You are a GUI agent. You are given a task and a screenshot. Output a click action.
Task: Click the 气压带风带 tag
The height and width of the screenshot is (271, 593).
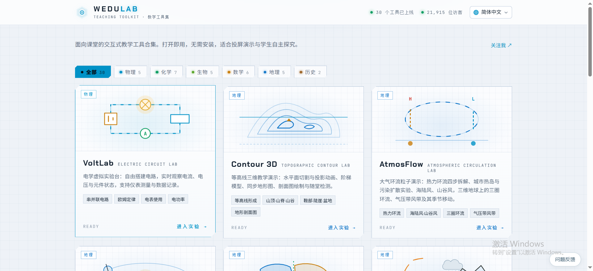pos(484,213)
